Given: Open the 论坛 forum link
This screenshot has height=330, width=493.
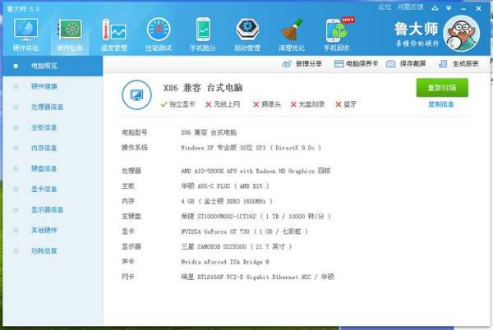Looking at the screenshot, I should (x=385, y=7).
